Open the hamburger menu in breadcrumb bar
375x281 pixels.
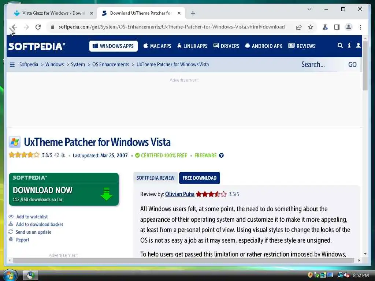12,64
